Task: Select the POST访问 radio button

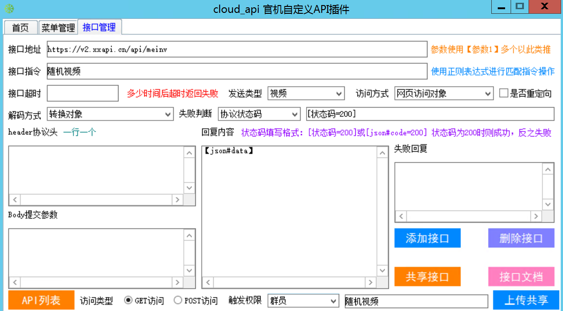Action: coord(178,300)
